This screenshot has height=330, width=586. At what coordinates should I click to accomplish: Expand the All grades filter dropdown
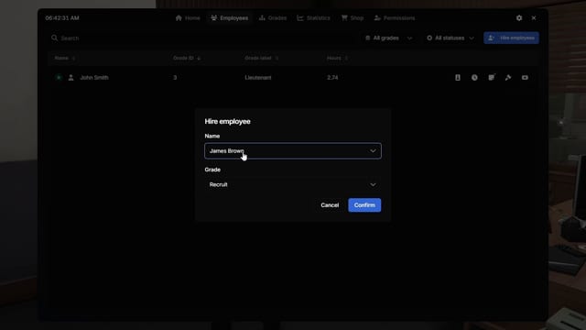tap(389, 38)
